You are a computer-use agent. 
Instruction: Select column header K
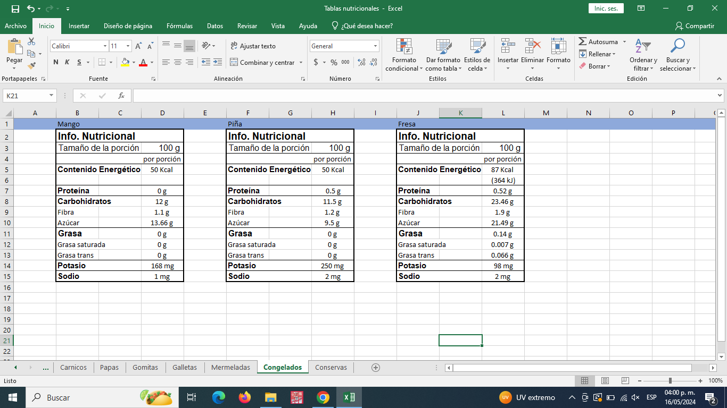click(x=460, y=113)
